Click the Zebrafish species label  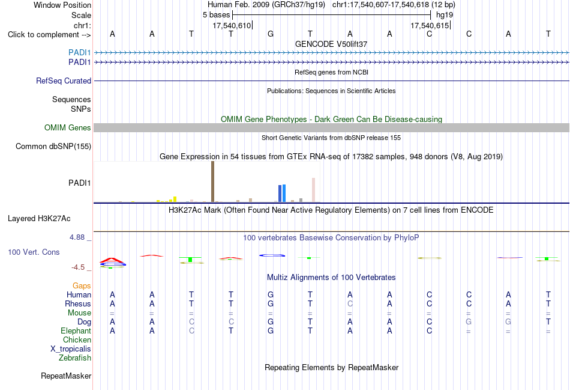pos(75,358)
